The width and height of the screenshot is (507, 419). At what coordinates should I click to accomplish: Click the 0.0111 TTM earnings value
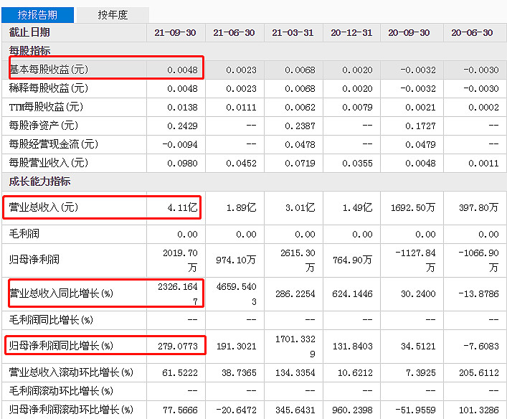[x=241, y=107]
